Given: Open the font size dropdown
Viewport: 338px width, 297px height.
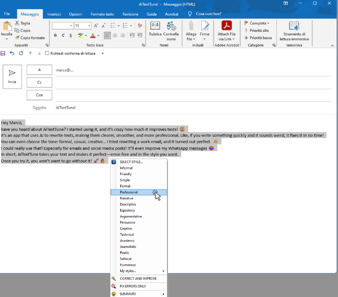Looking at the screenshot, I should [x=89, y=26].
